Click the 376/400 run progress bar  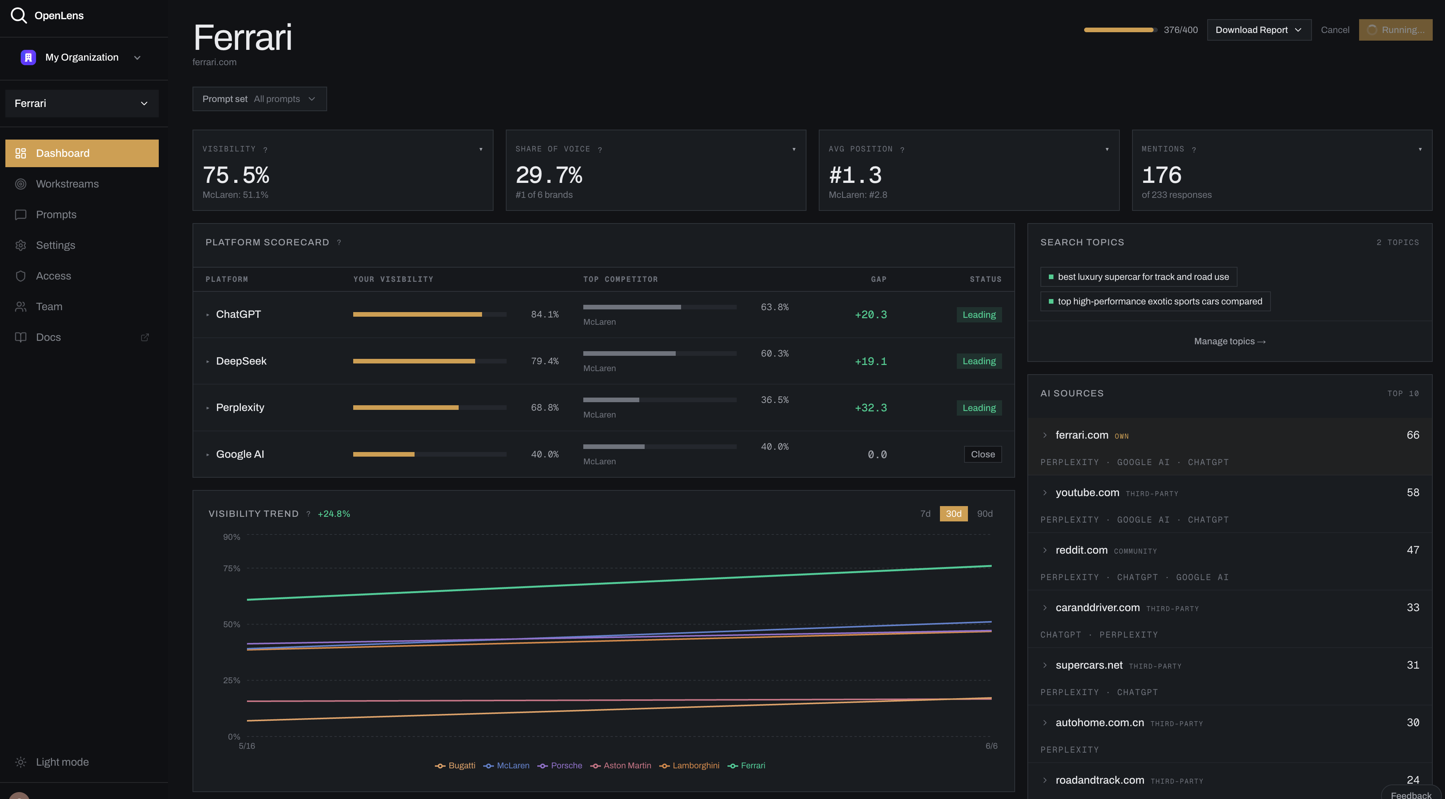pos(1120,30)
